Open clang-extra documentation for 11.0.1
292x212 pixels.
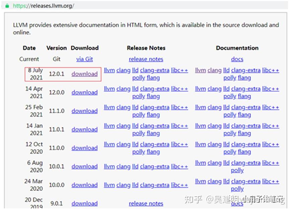point(246,126)
